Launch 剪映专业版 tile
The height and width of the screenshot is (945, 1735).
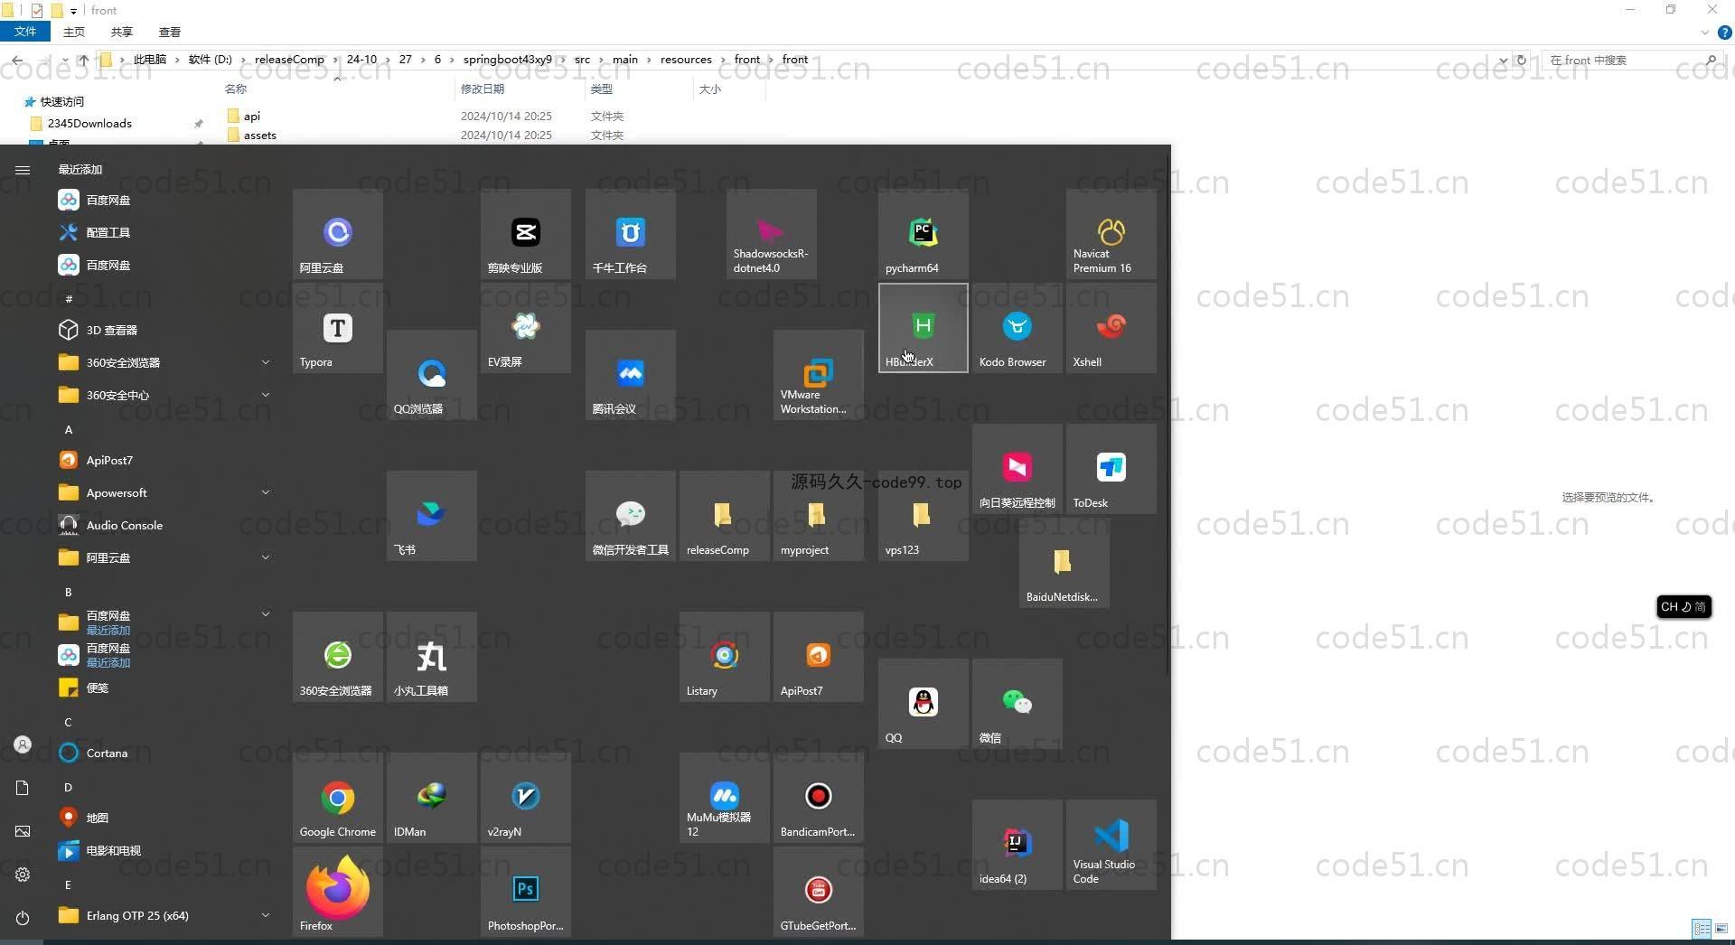[x=525, y=234]
